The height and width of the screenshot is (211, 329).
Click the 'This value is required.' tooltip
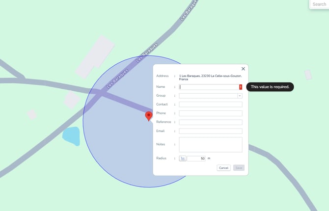point(270,87)
